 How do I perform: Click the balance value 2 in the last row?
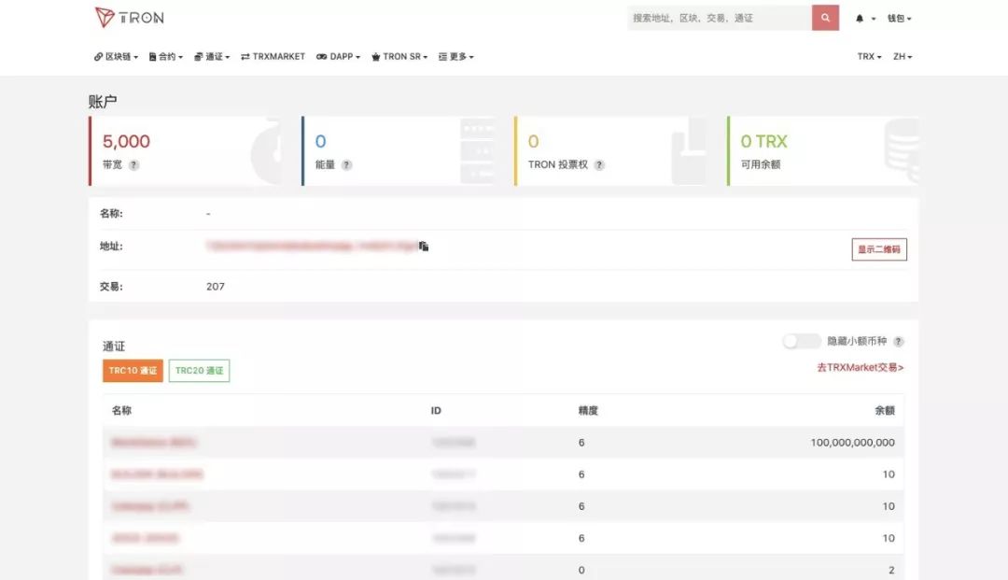click(x=891, y=570)
